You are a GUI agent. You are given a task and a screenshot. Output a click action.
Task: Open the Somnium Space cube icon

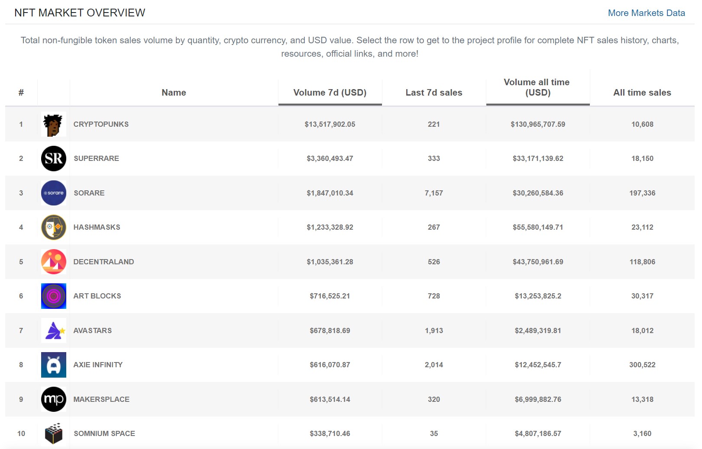point(53,433)
